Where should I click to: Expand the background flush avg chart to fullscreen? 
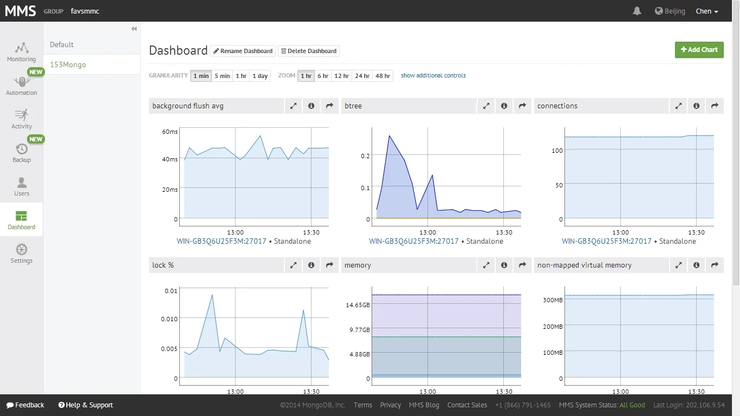point(293,106)
